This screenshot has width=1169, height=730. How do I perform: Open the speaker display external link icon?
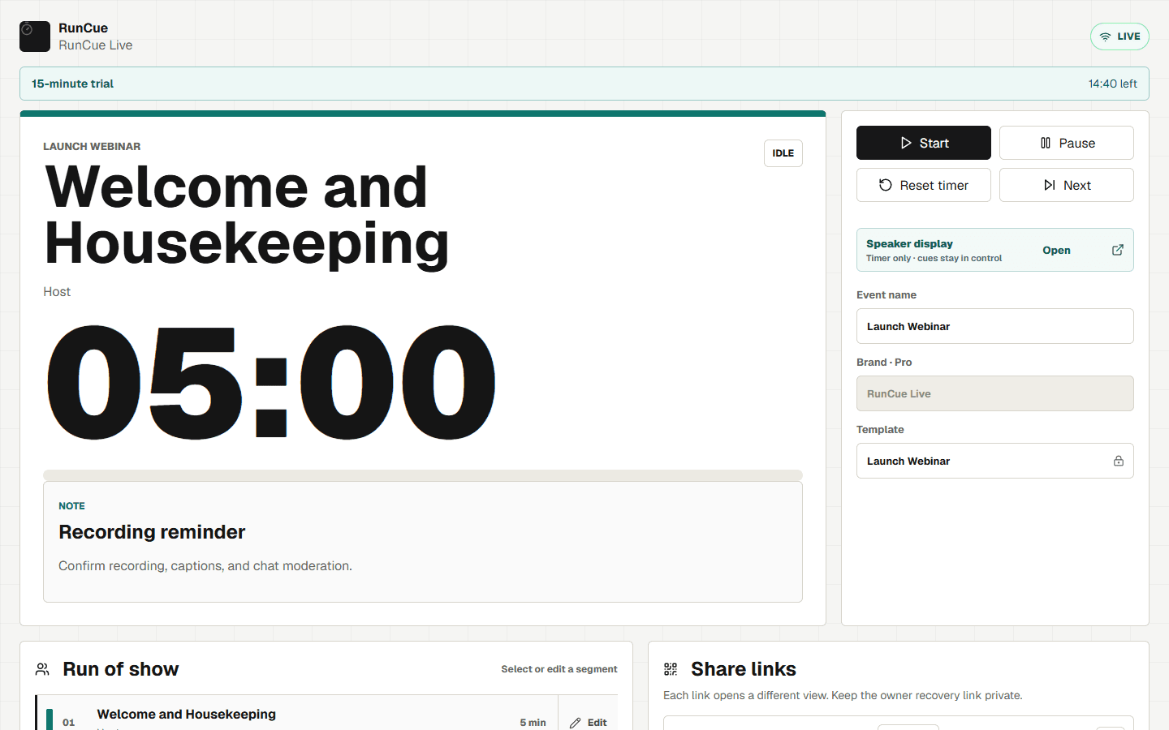[1118, 250]
